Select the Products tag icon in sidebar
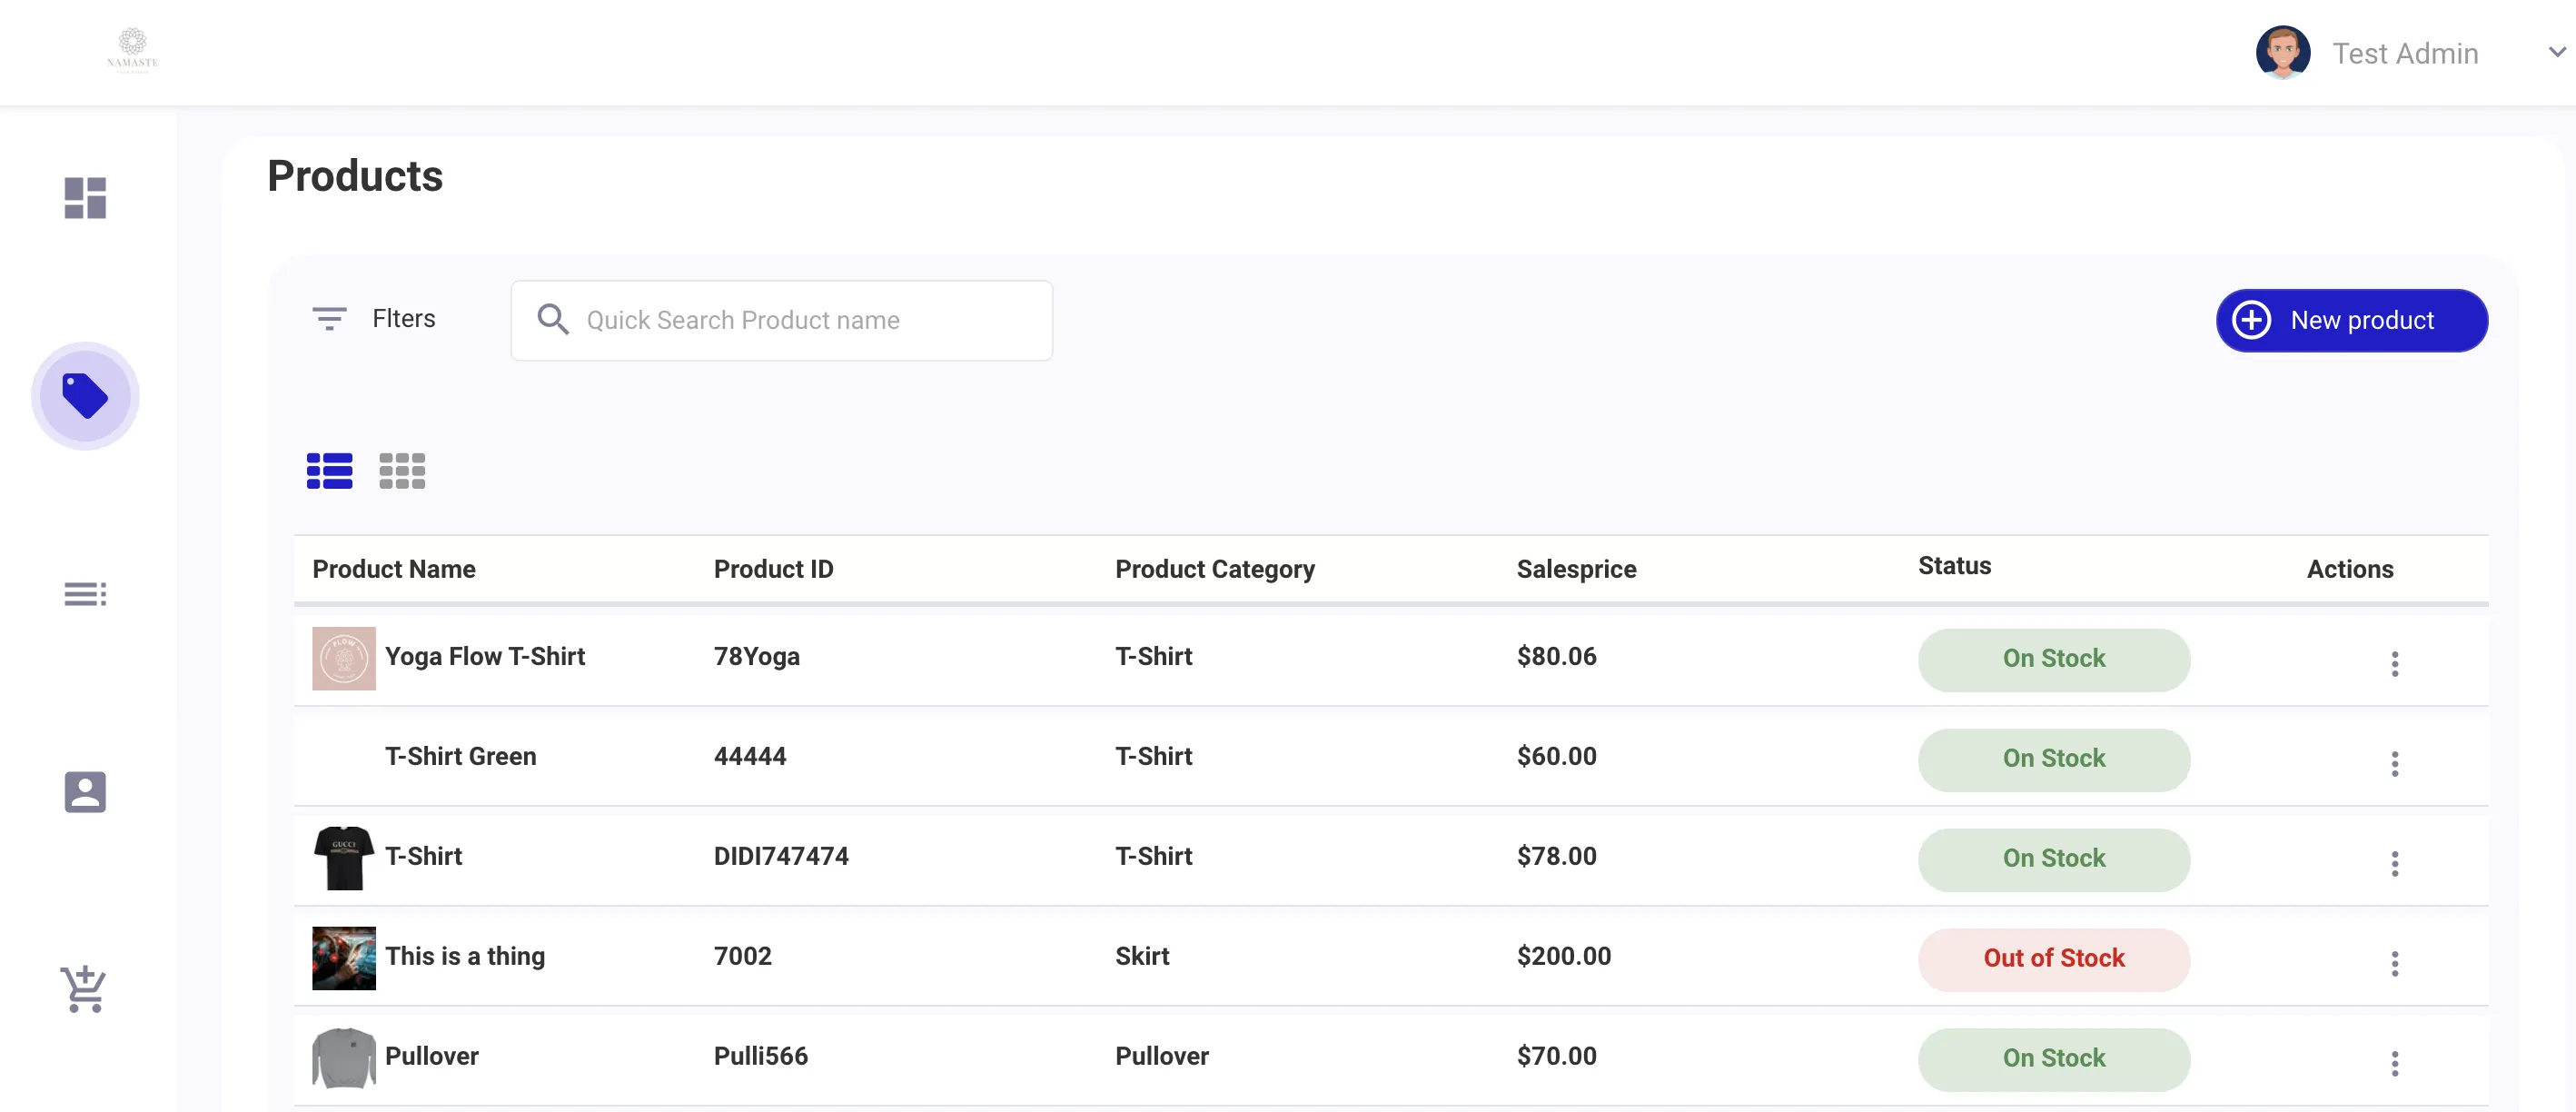 (85, 395)
